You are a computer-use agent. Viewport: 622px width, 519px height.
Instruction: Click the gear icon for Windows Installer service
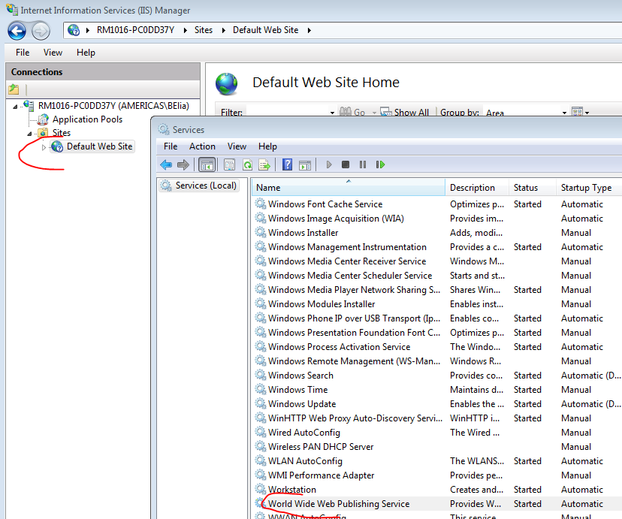(261, 232)
